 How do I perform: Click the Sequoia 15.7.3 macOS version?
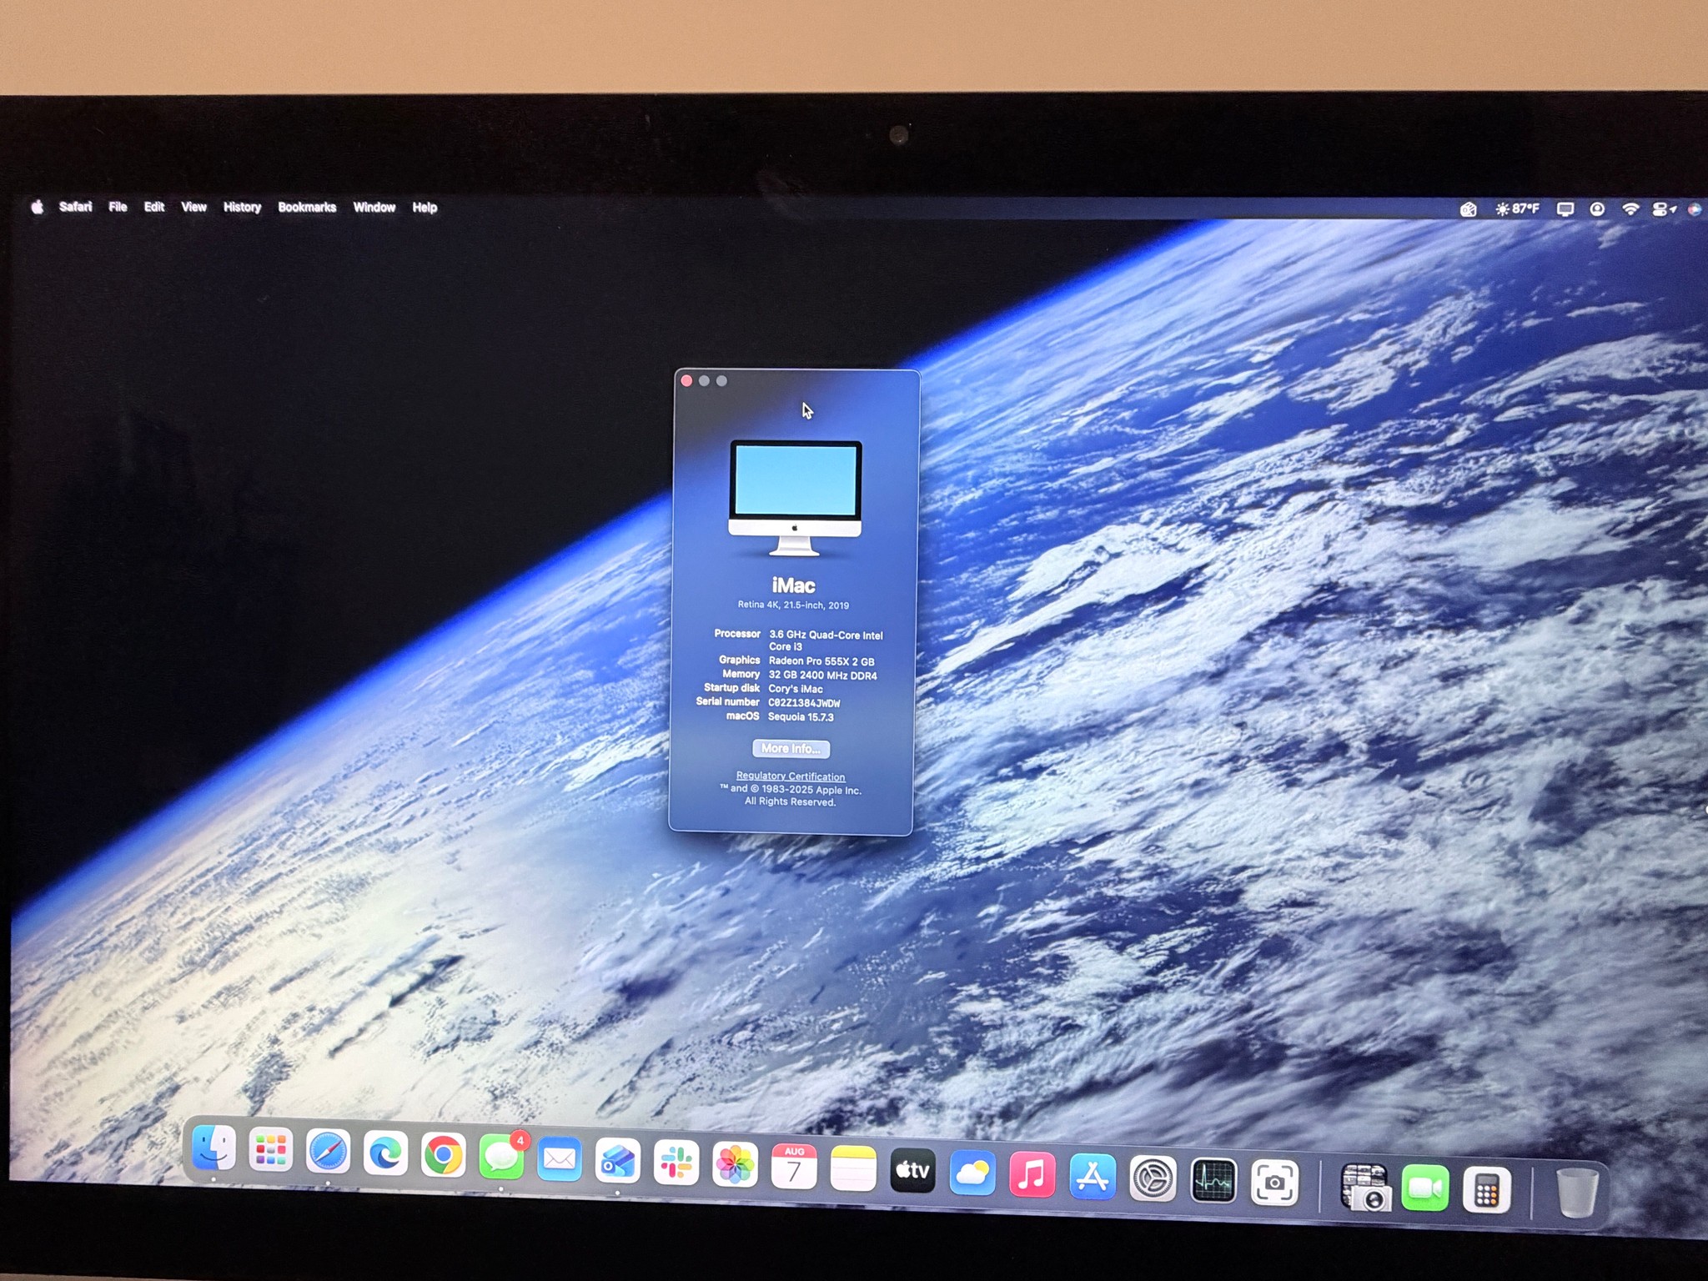click(x=801, y=716)
